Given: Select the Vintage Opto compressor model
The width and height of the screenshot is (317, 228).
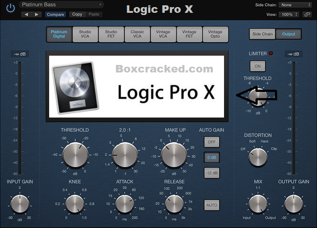Looking at the screenshot, I should [x=215, y=34].
